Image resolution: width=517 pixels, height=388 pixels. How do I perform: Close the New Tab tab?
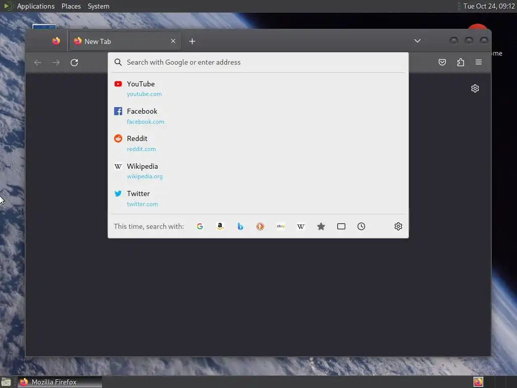(x=173, y=41)
